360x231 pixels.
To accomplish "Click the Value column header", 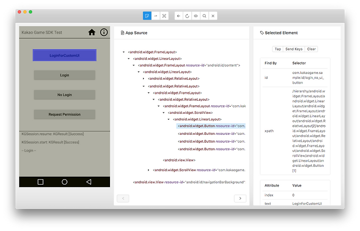I will (297, 186).
